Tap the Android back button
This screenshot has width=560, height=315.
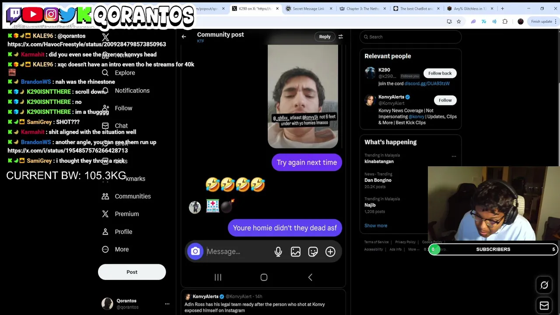(x=310, y=277)
